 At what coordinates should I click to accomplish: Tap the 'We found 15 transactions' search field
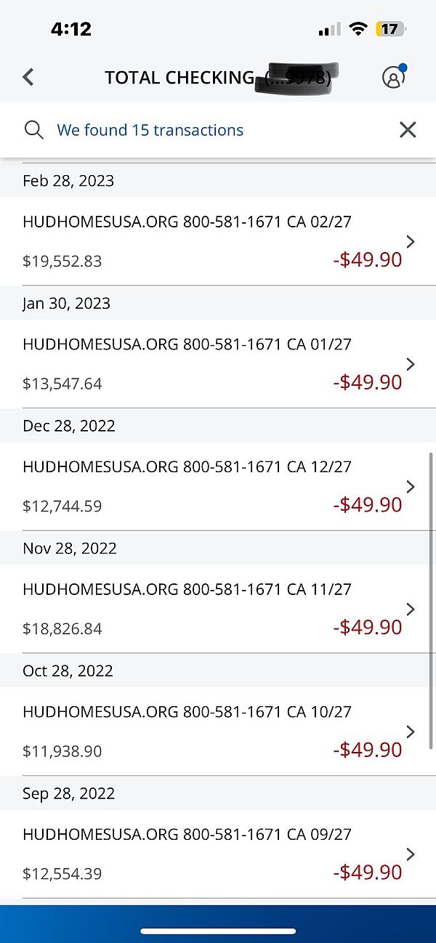click(x=218, y=130)
